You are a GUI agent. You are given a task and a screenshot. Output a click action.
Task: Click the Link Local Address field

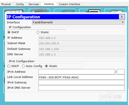(x=81, y=77)
